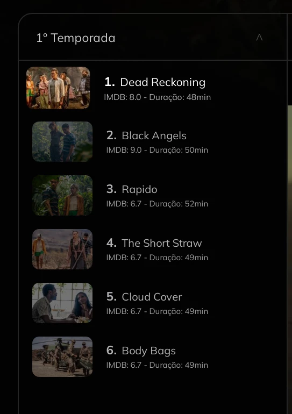This screenshot has width=292, height=414.
Task: Open Rapido episode thumbnail
Action: click(x=62, y=195)
